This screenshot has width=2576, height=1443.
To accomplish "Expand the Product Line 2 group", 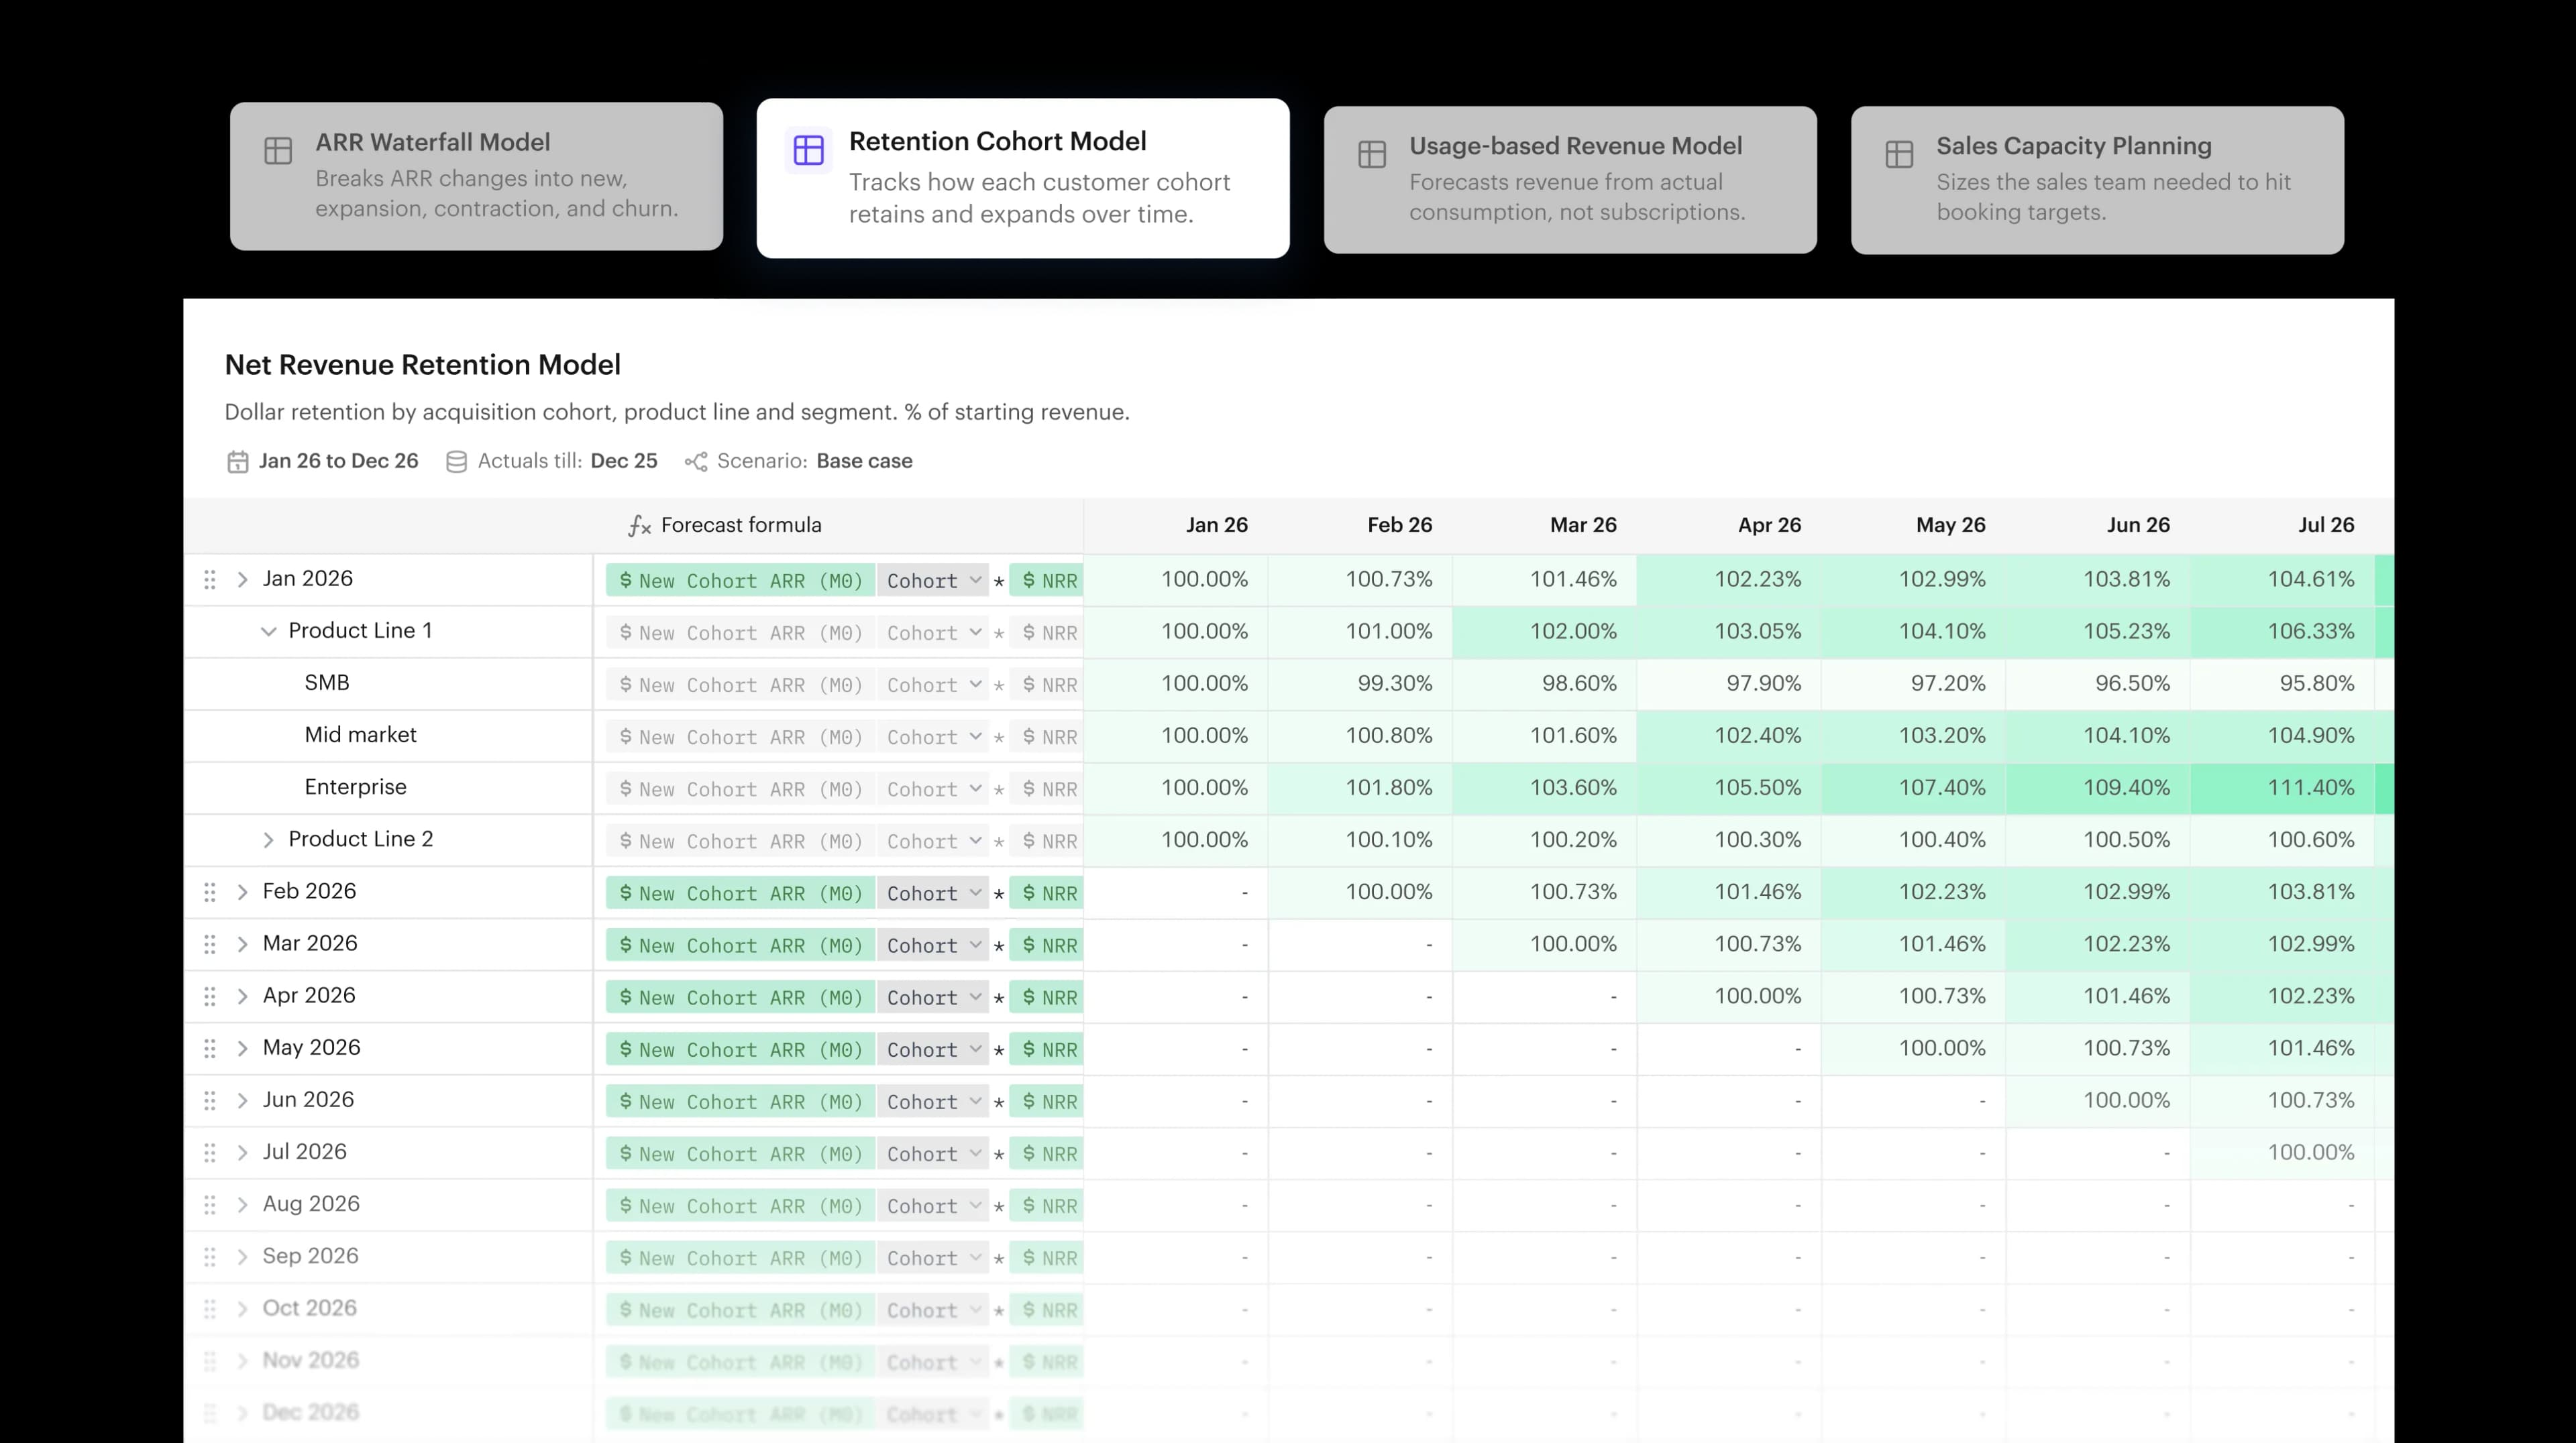I will point(268,840).
